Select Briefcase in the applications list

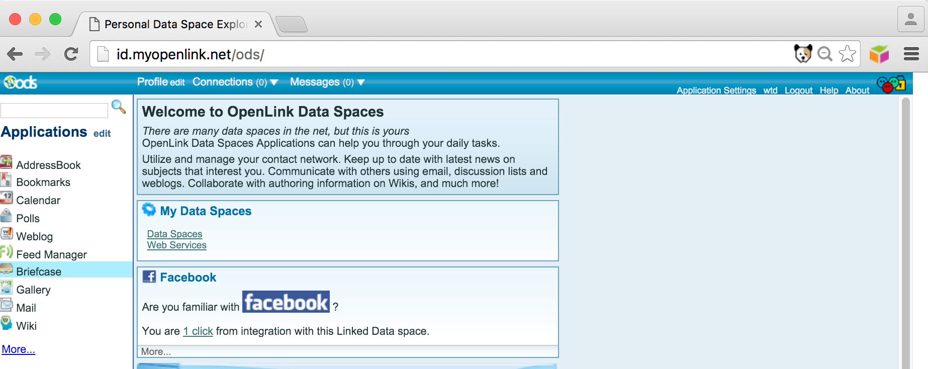pos(39,271)
